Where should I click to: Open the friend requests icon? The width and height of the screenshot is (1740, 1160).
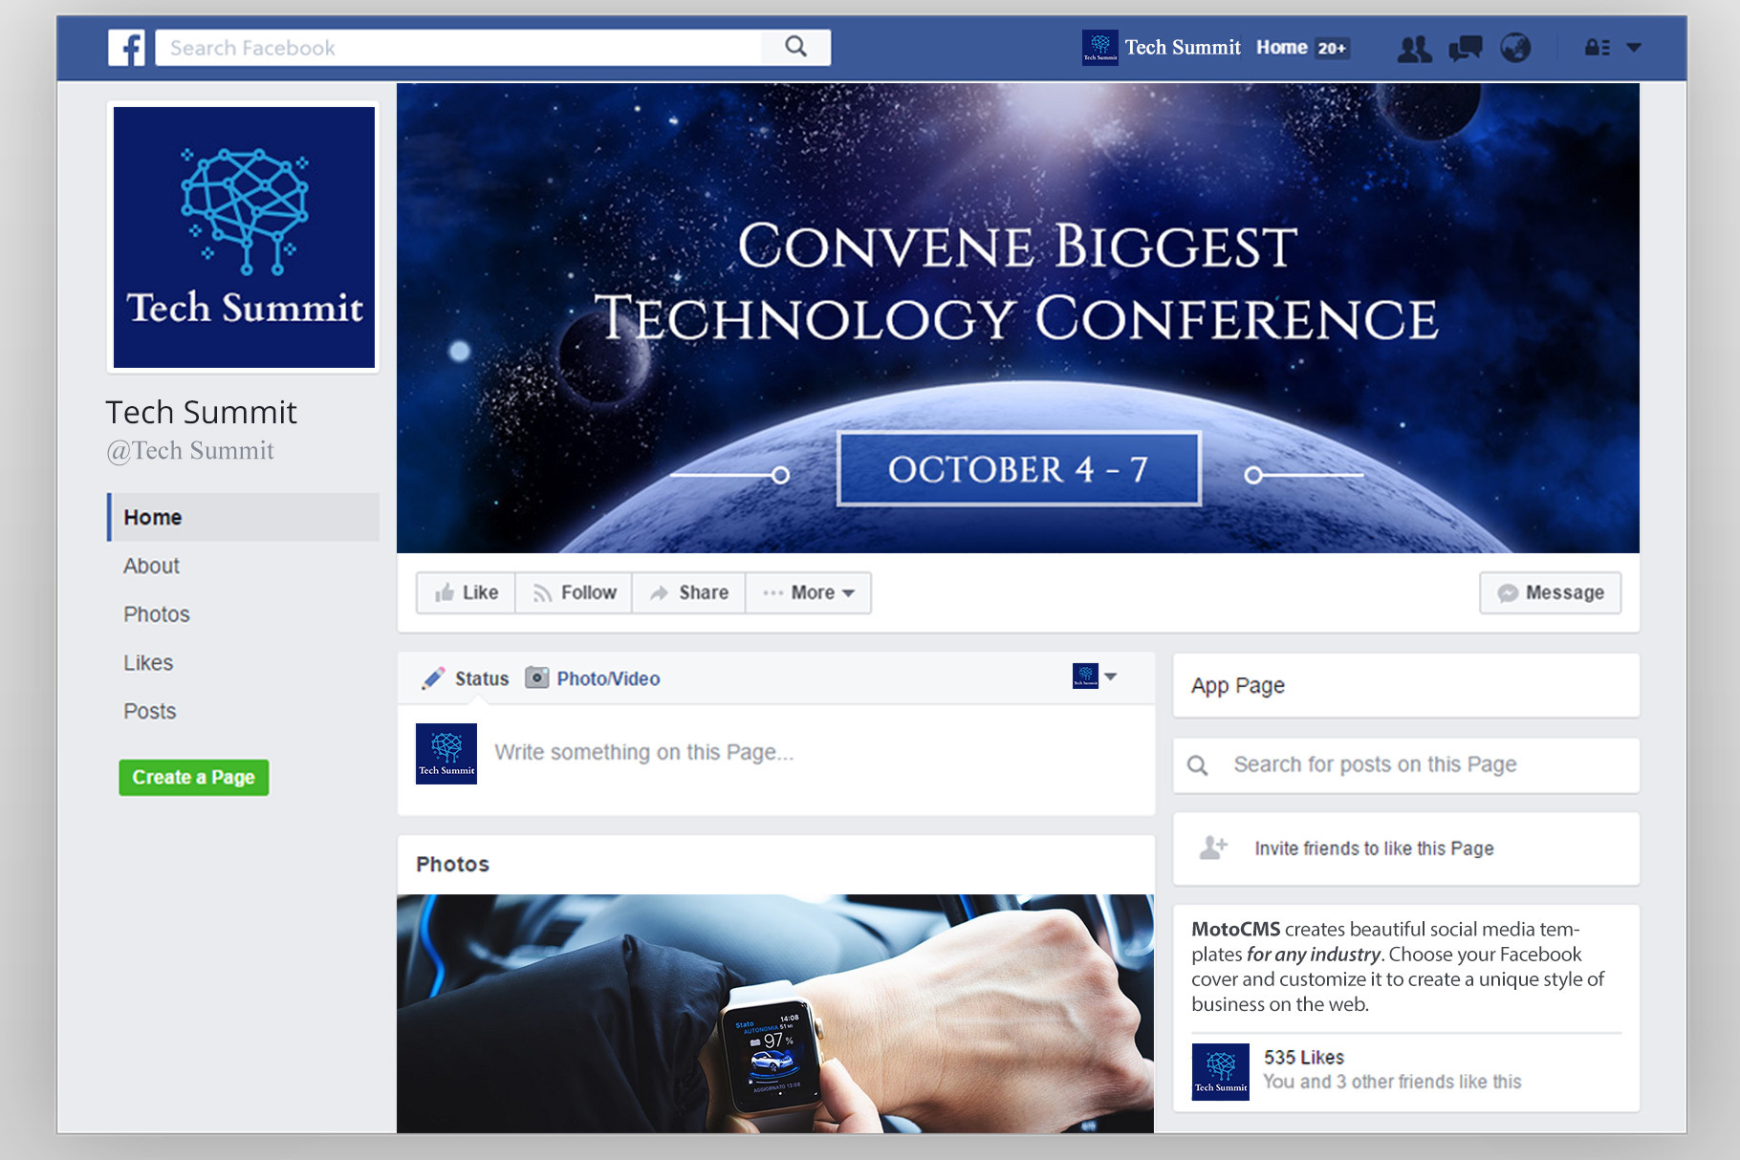[x=1414, y=48]
